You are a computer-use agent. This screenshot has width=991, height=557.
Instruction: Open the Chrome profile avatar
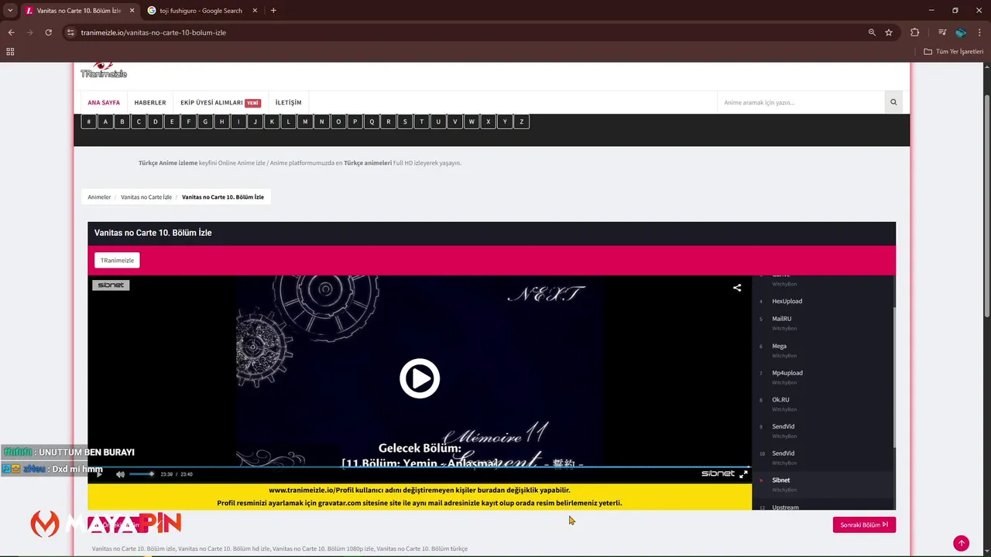click(961, 32)
